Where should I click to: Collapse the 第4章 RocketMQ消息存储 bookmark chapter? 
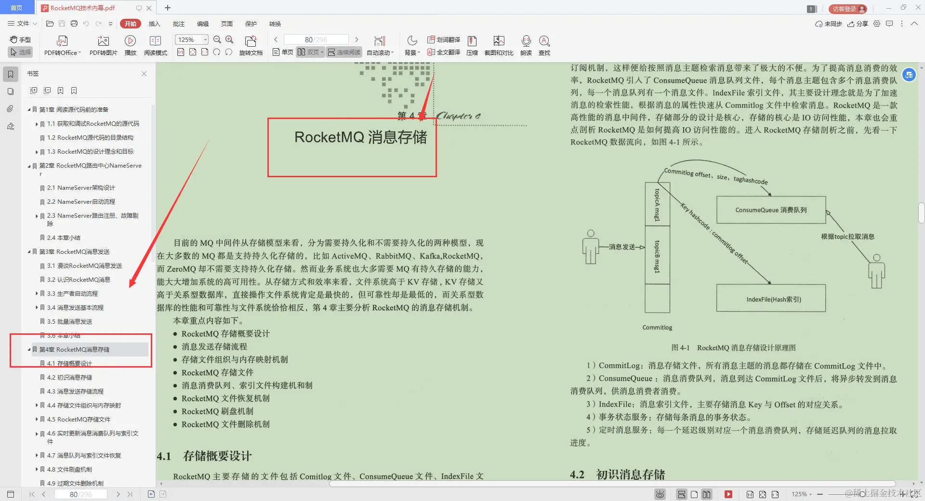tap(30, 349)
